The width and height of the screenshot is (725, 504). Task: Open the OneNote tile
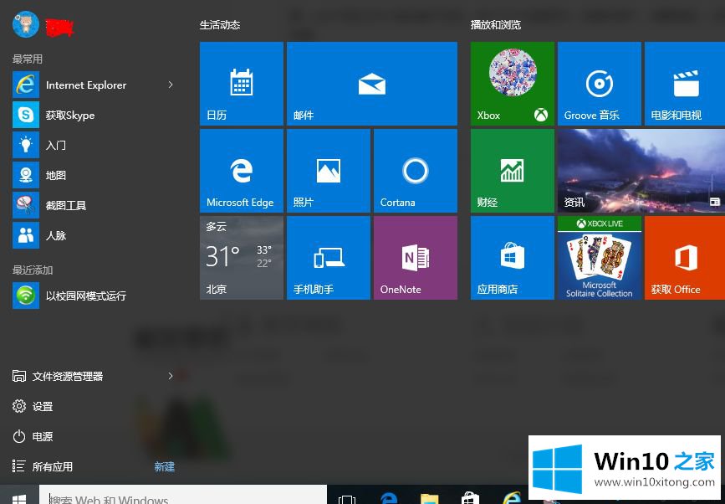(x=415, y=258)
